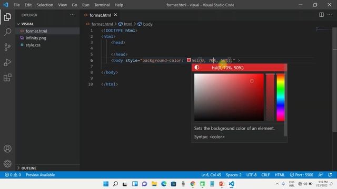Open Widgets on the taskbar
This screenshot has height=189, width=337.
click(135, 184)
